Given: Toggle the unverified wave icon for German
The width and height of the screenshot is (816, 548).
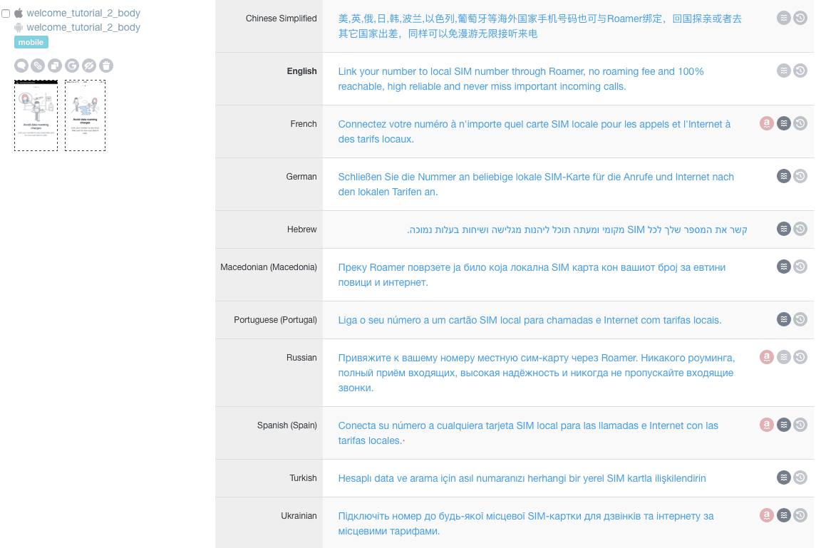Looking at the screenshot, I should pyautogui.click(x=784, y=176).
